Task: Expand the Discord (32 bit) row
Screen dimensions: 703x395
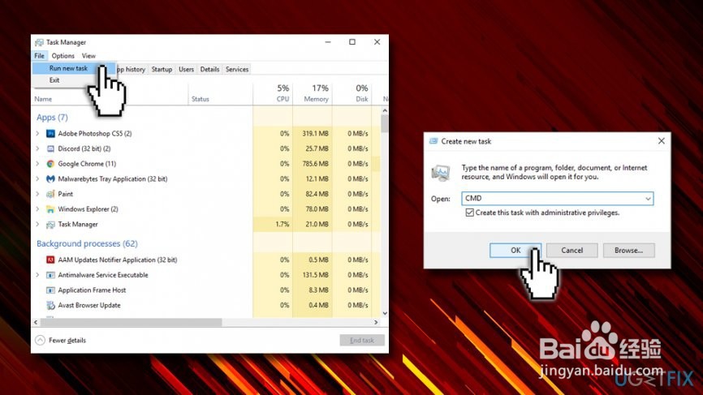Action: [x=37, y=148]
